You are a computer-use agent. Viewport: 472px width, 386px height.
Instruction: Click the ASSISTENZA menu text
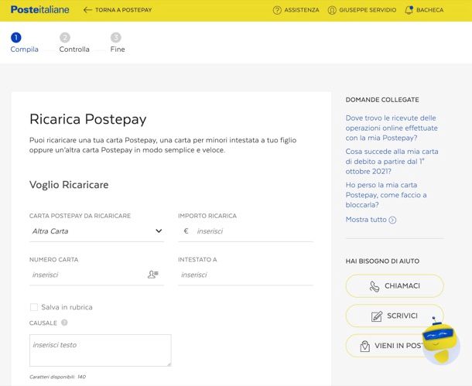click(301, 10)
